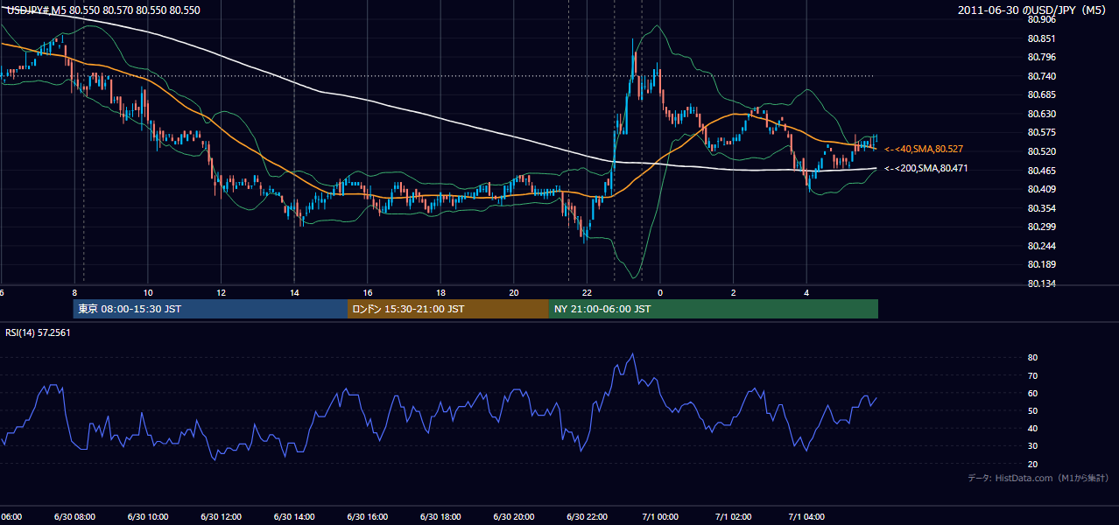Click the bottom date label 6/30 08:00

tap(74, 517)
